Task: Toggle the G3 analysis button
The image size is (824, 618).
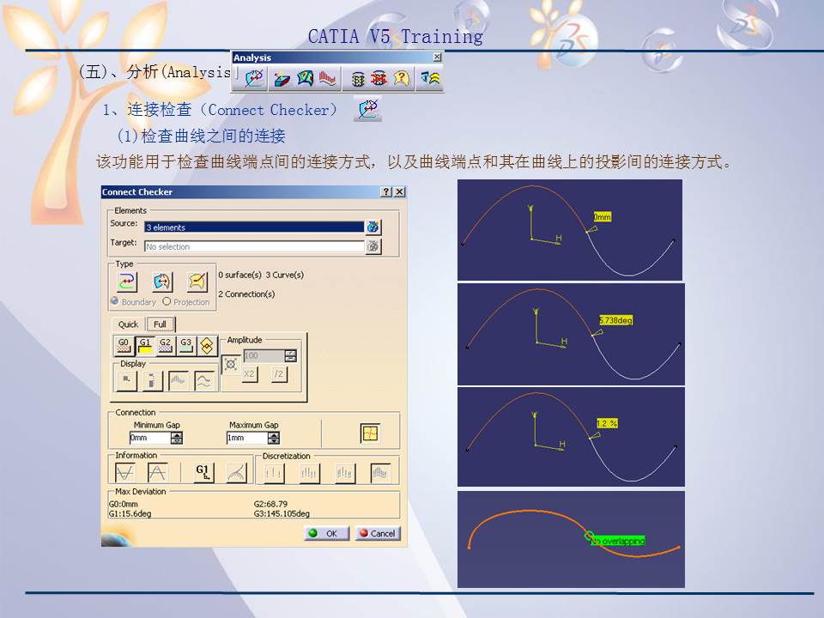Action: click(x=186, y=343)
